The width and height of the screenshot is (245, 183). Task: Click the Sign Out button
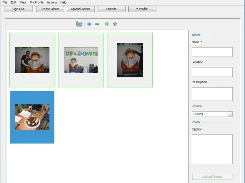click(x=18, y=9)
